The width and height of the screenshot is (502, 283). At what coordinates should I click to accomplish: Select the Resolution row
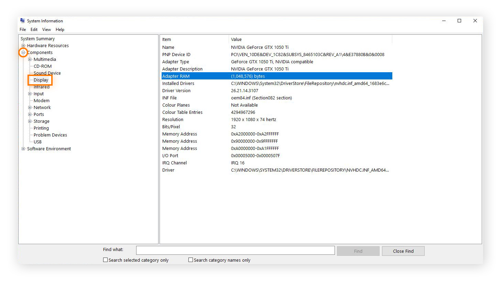coord(277,120)
